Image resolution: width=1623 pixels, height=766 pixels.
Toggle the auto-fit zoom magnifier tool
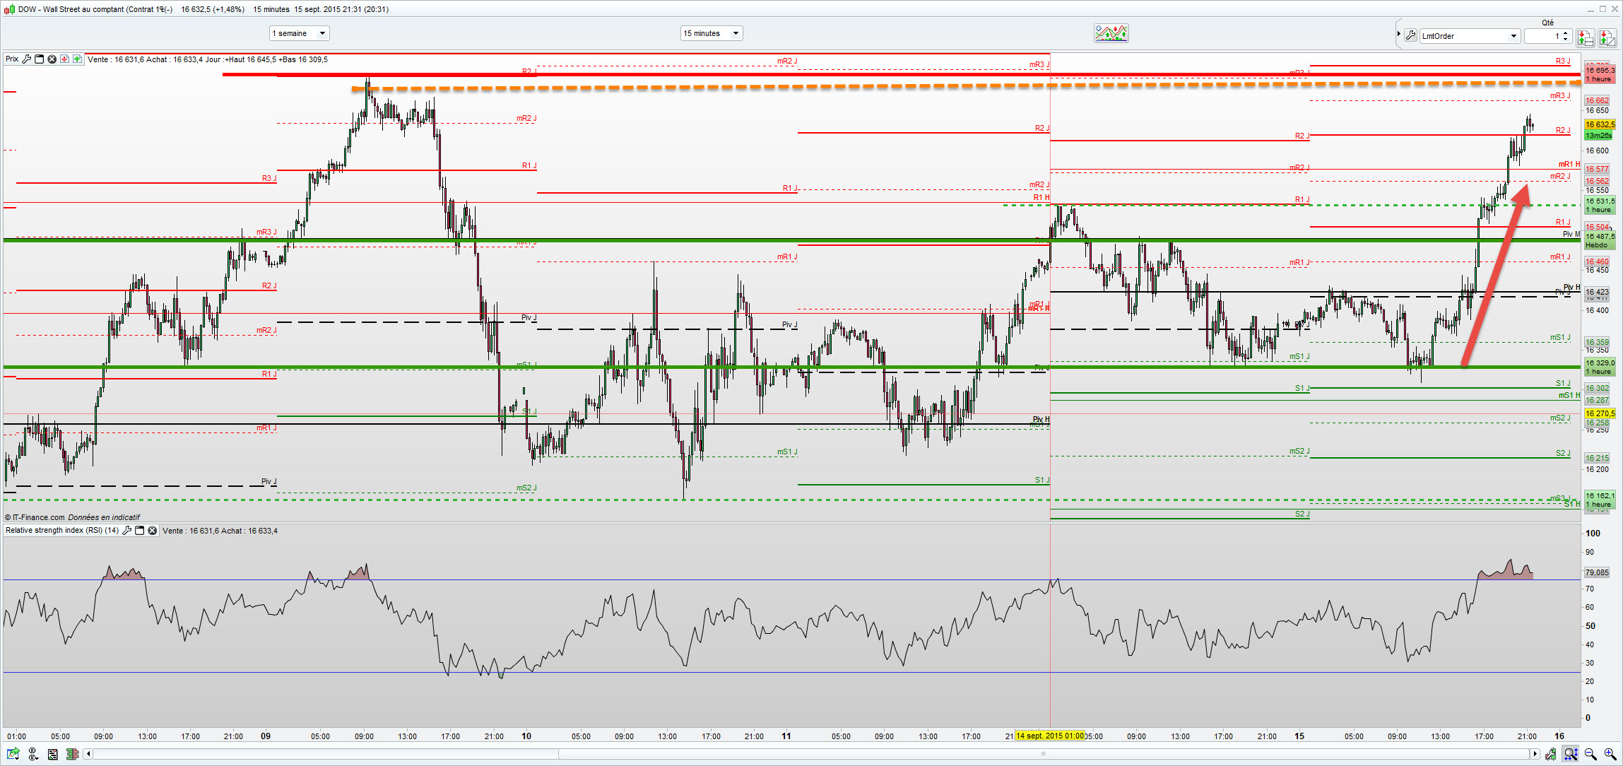1571,754
